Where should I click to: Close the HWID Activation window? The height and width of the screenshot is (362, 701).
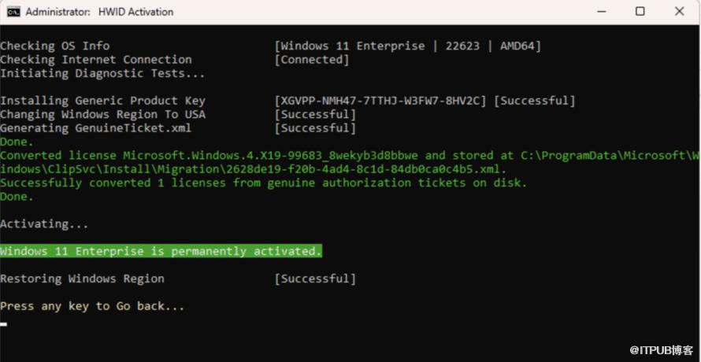680,12
